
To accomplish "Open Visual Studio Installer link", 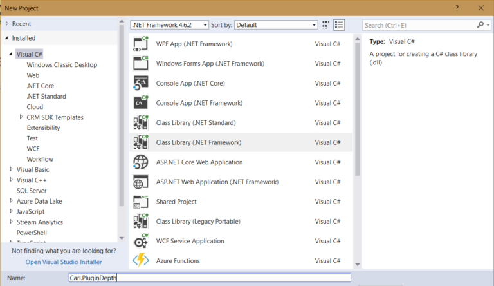I will [64, 262].
